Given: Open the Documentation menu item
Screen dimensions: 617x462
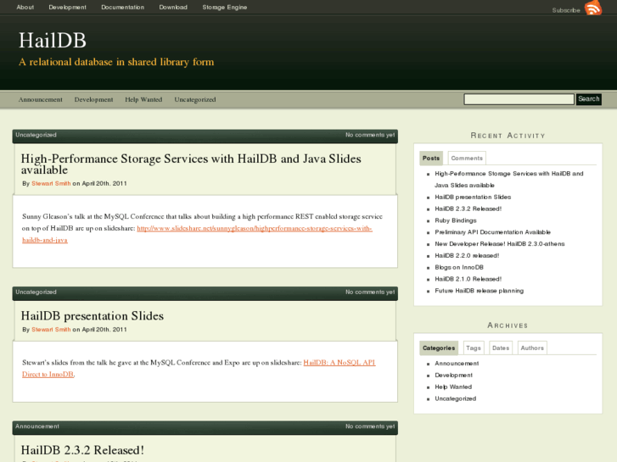Looking at the screenshot, I should (123, 7).
